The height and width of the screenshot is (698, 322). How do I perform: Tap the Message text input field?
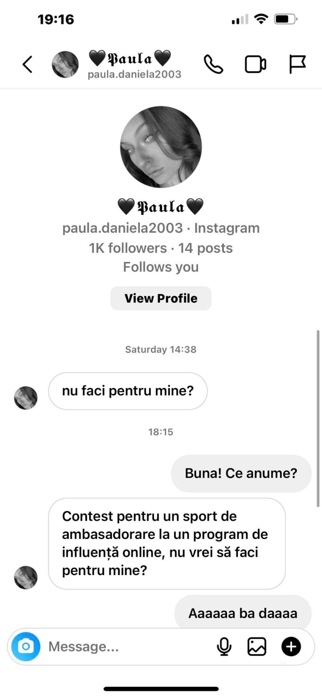tap(126, 647)
